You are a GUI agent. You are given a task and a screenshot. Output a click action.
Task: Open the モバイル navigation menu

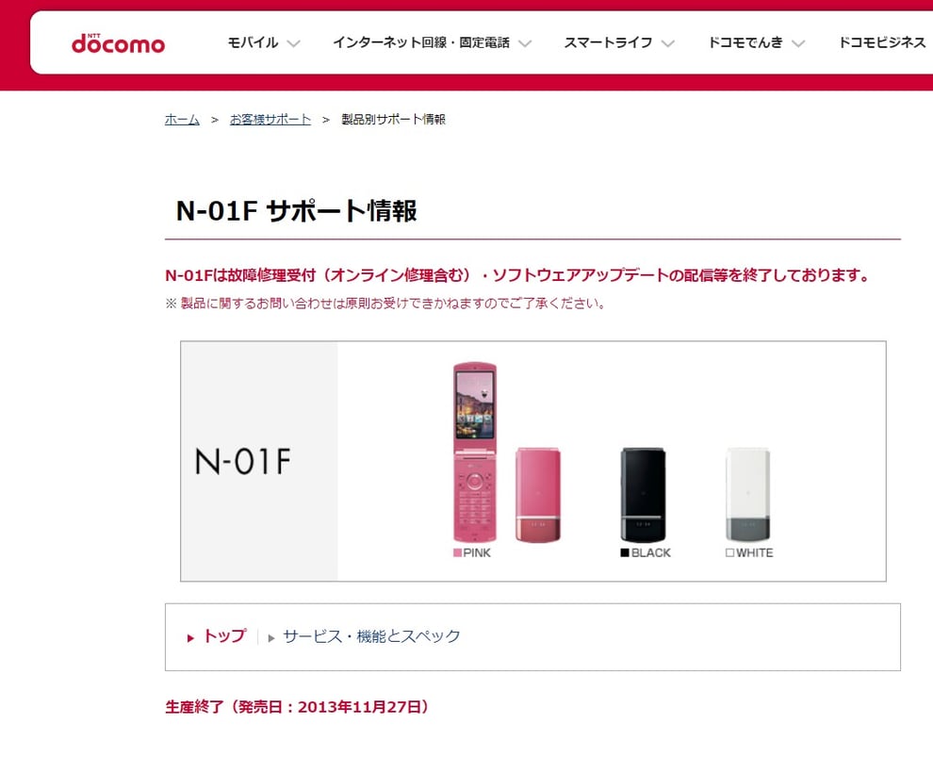[253, 42]
